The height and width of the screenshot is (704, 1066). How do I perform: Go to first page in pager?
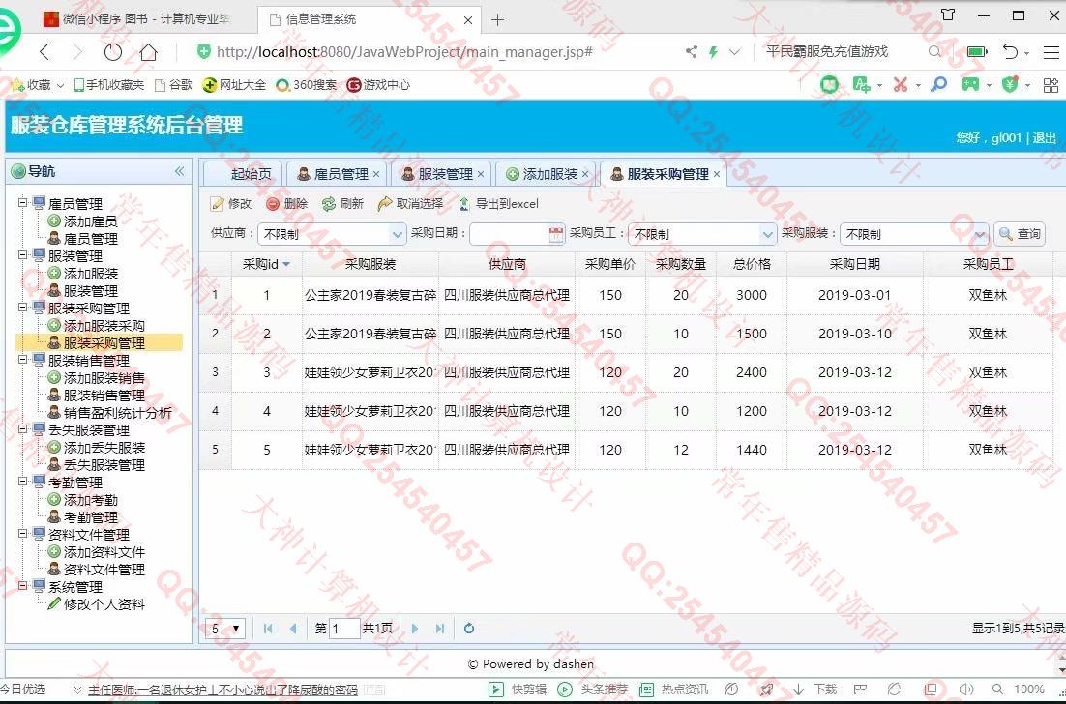[268, 629]
